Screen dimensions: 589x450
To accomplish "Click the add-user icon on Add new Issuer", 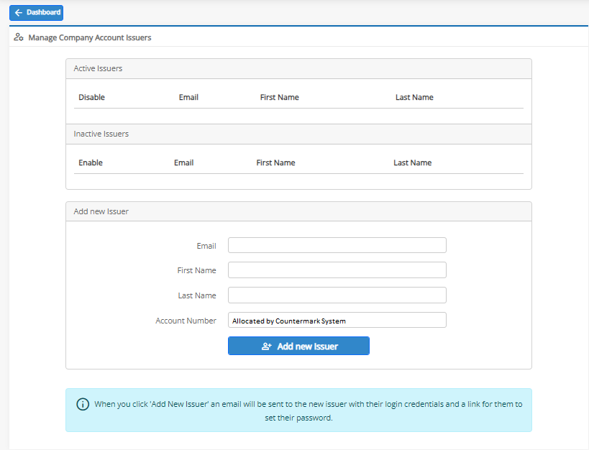I will 266,346.
